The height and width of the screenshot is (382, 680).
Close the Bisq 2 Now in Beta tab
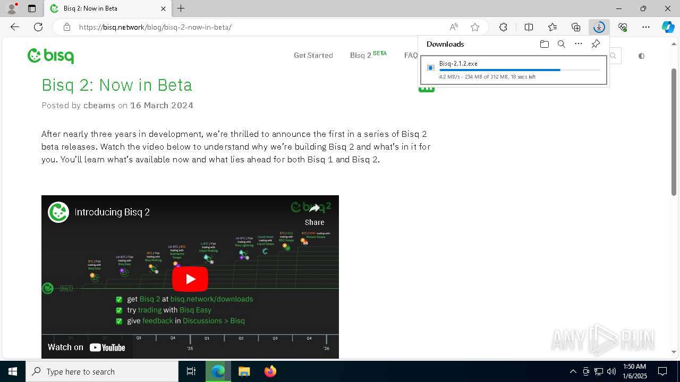tap(164, 8)
